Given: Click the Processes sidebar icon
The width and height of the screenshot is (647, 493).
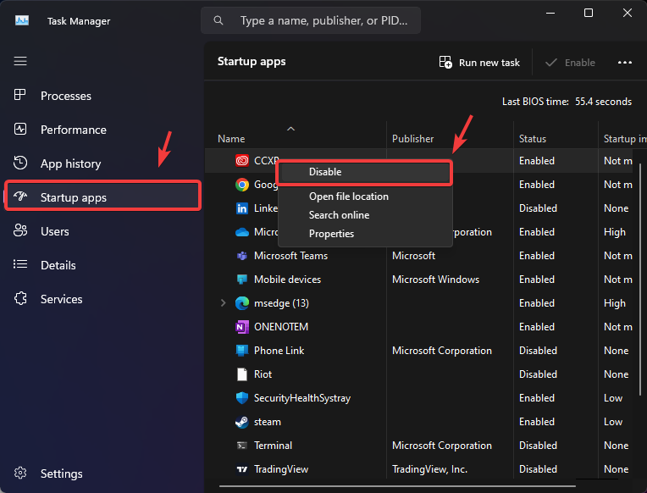Looking at the screenshot, I should [20, 96].
